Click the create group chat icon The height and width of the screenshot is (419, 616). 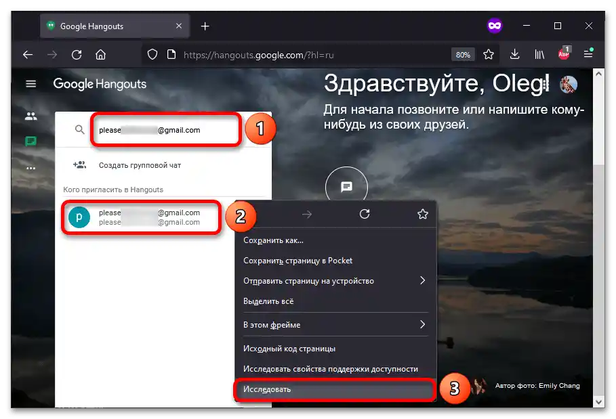click(79, 164)
